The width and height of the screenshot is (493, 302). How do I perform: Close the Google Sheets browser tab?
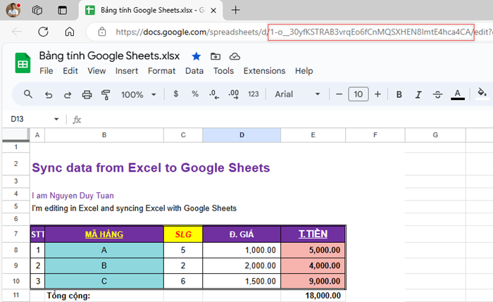pyautogui.click(x=213, y=11)
